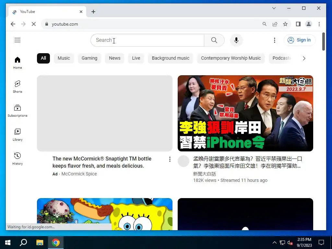The image size is (332, 249).
Task: Open the dark video thumbnail at bottom right
Action: (245, 214)
